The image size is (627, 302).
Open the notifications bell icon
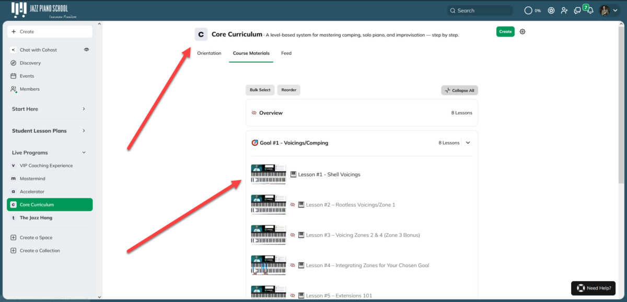click(590, 10)
